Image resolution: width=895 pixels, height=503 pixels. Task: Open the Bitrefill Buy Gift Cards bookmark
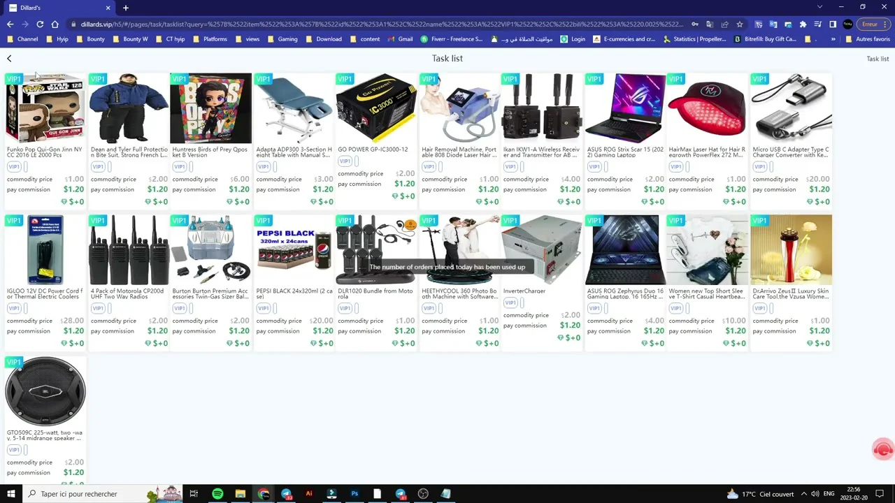click(765, 39)
